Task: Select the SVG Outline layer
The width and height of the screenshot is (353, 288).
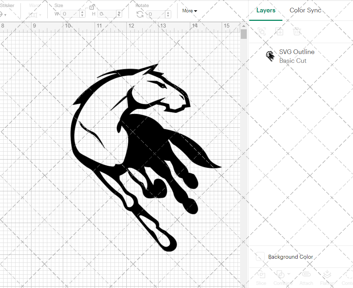Action: (297, 56)
